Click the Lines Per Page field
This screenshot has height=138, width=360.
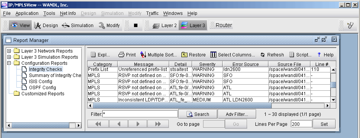coord(302,124)
